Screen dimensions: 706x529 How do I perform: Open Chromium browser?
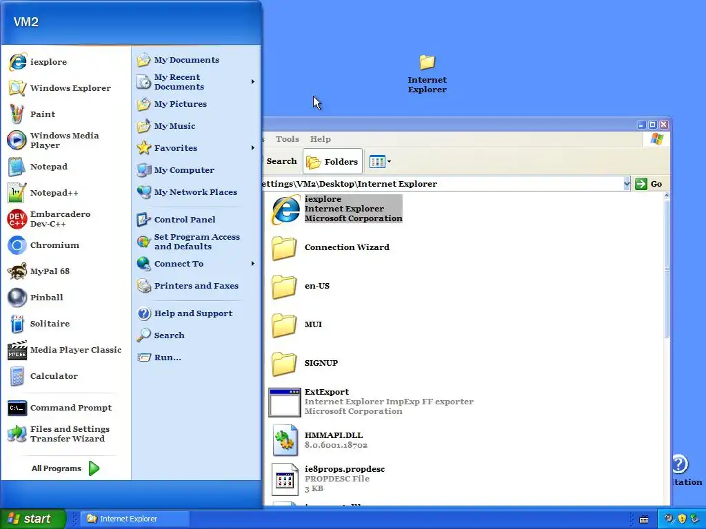pyautogui.click(x=65, y=245)
